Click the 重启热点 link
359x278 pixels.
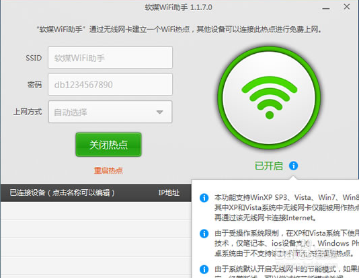pyautogui.click(x=108, y=170)
